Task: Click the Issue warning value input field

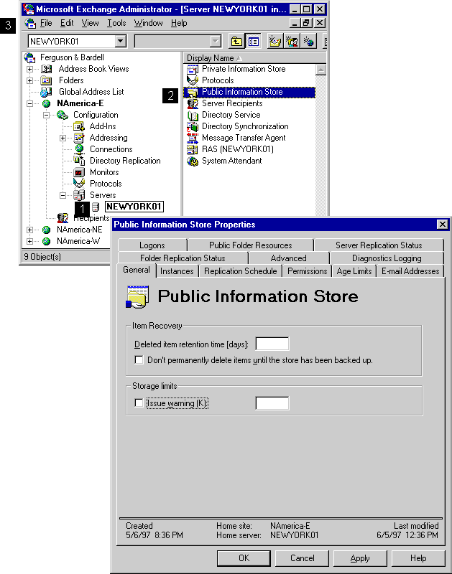Action: point(272,403)
